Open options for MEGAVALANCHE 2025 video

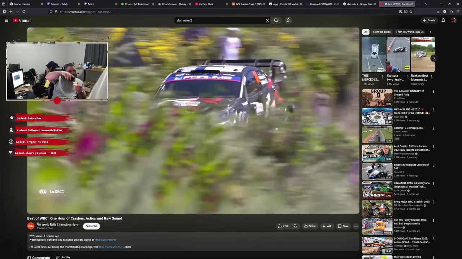(x=433, y=110)
